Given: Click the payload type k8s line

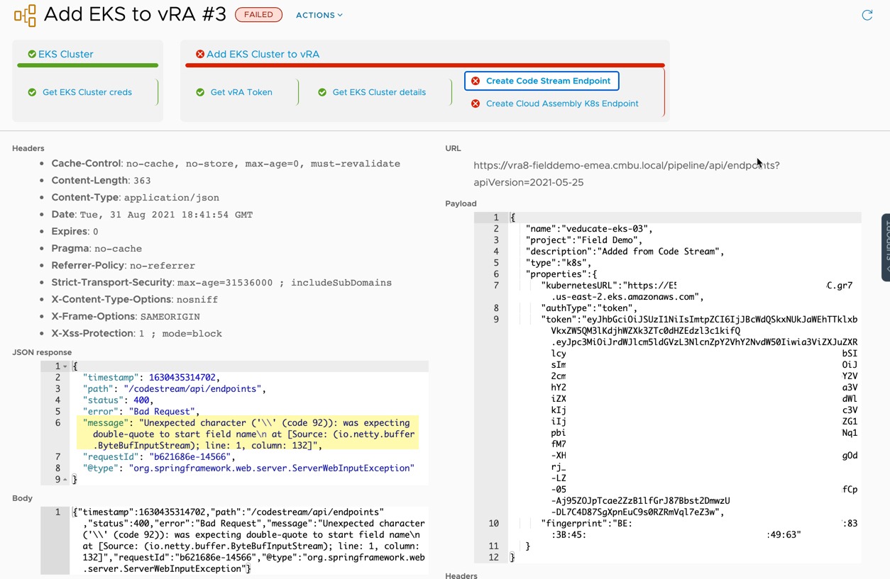Looking at the screenshot, I should tap(559, 263).
